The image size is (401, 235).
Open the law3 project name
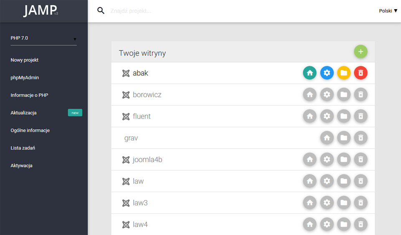(x=140, y=203)
